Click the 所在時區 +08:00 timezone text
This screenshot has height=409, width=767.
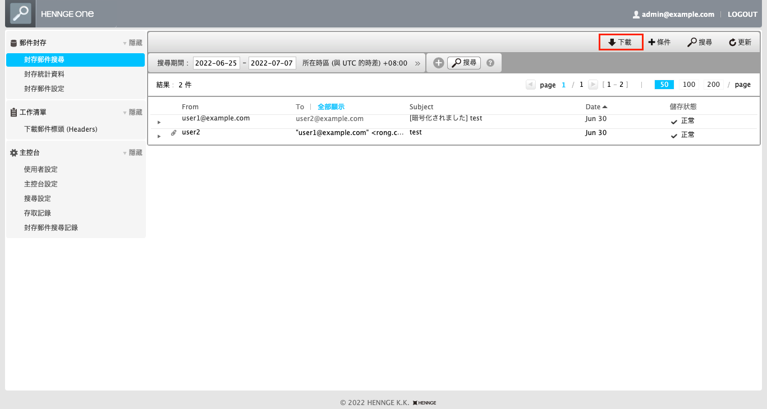tap(355, 63)
